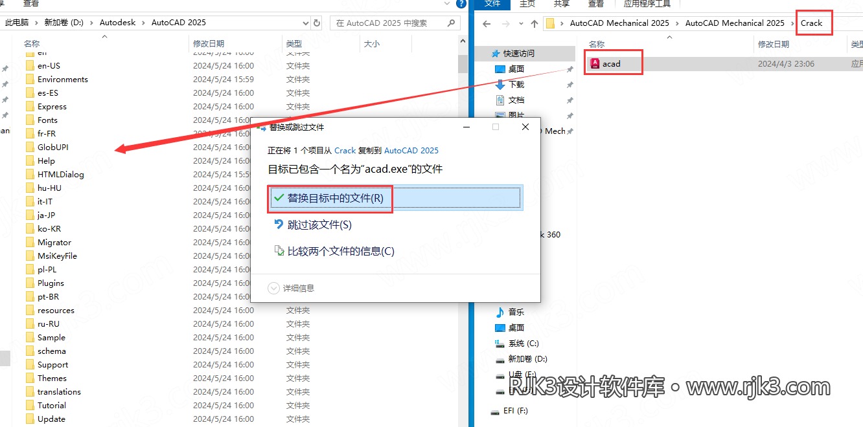Image resolution: width=863 pixels, height=427 pixels.
Task: Click AutoCAD 2025 link in the dialog
Action: coord(411,150)
